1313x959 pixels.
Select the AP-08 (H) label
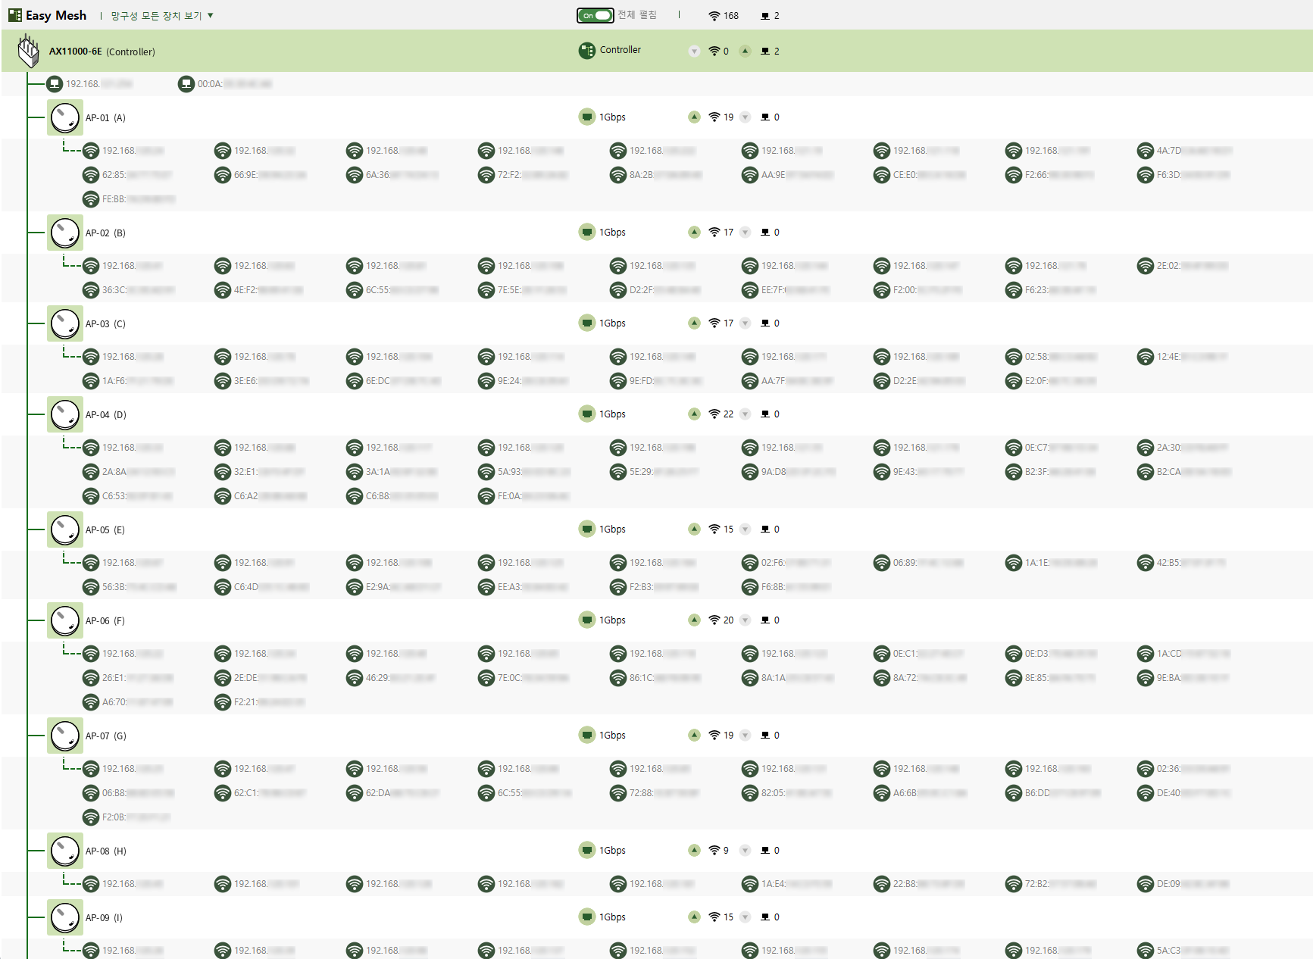(x=106, y=851)
